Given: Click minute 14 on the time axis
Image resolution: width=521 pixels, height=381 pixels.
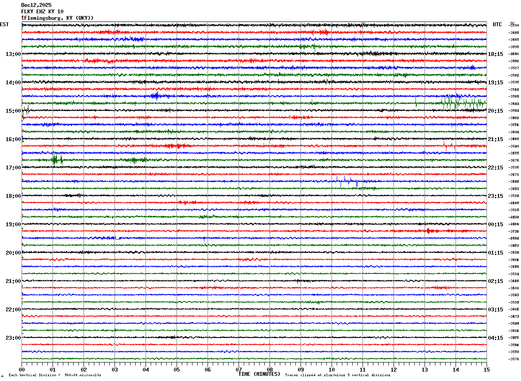Looking at the screenshot, I should pyautogui.click(x=456, y=370).
